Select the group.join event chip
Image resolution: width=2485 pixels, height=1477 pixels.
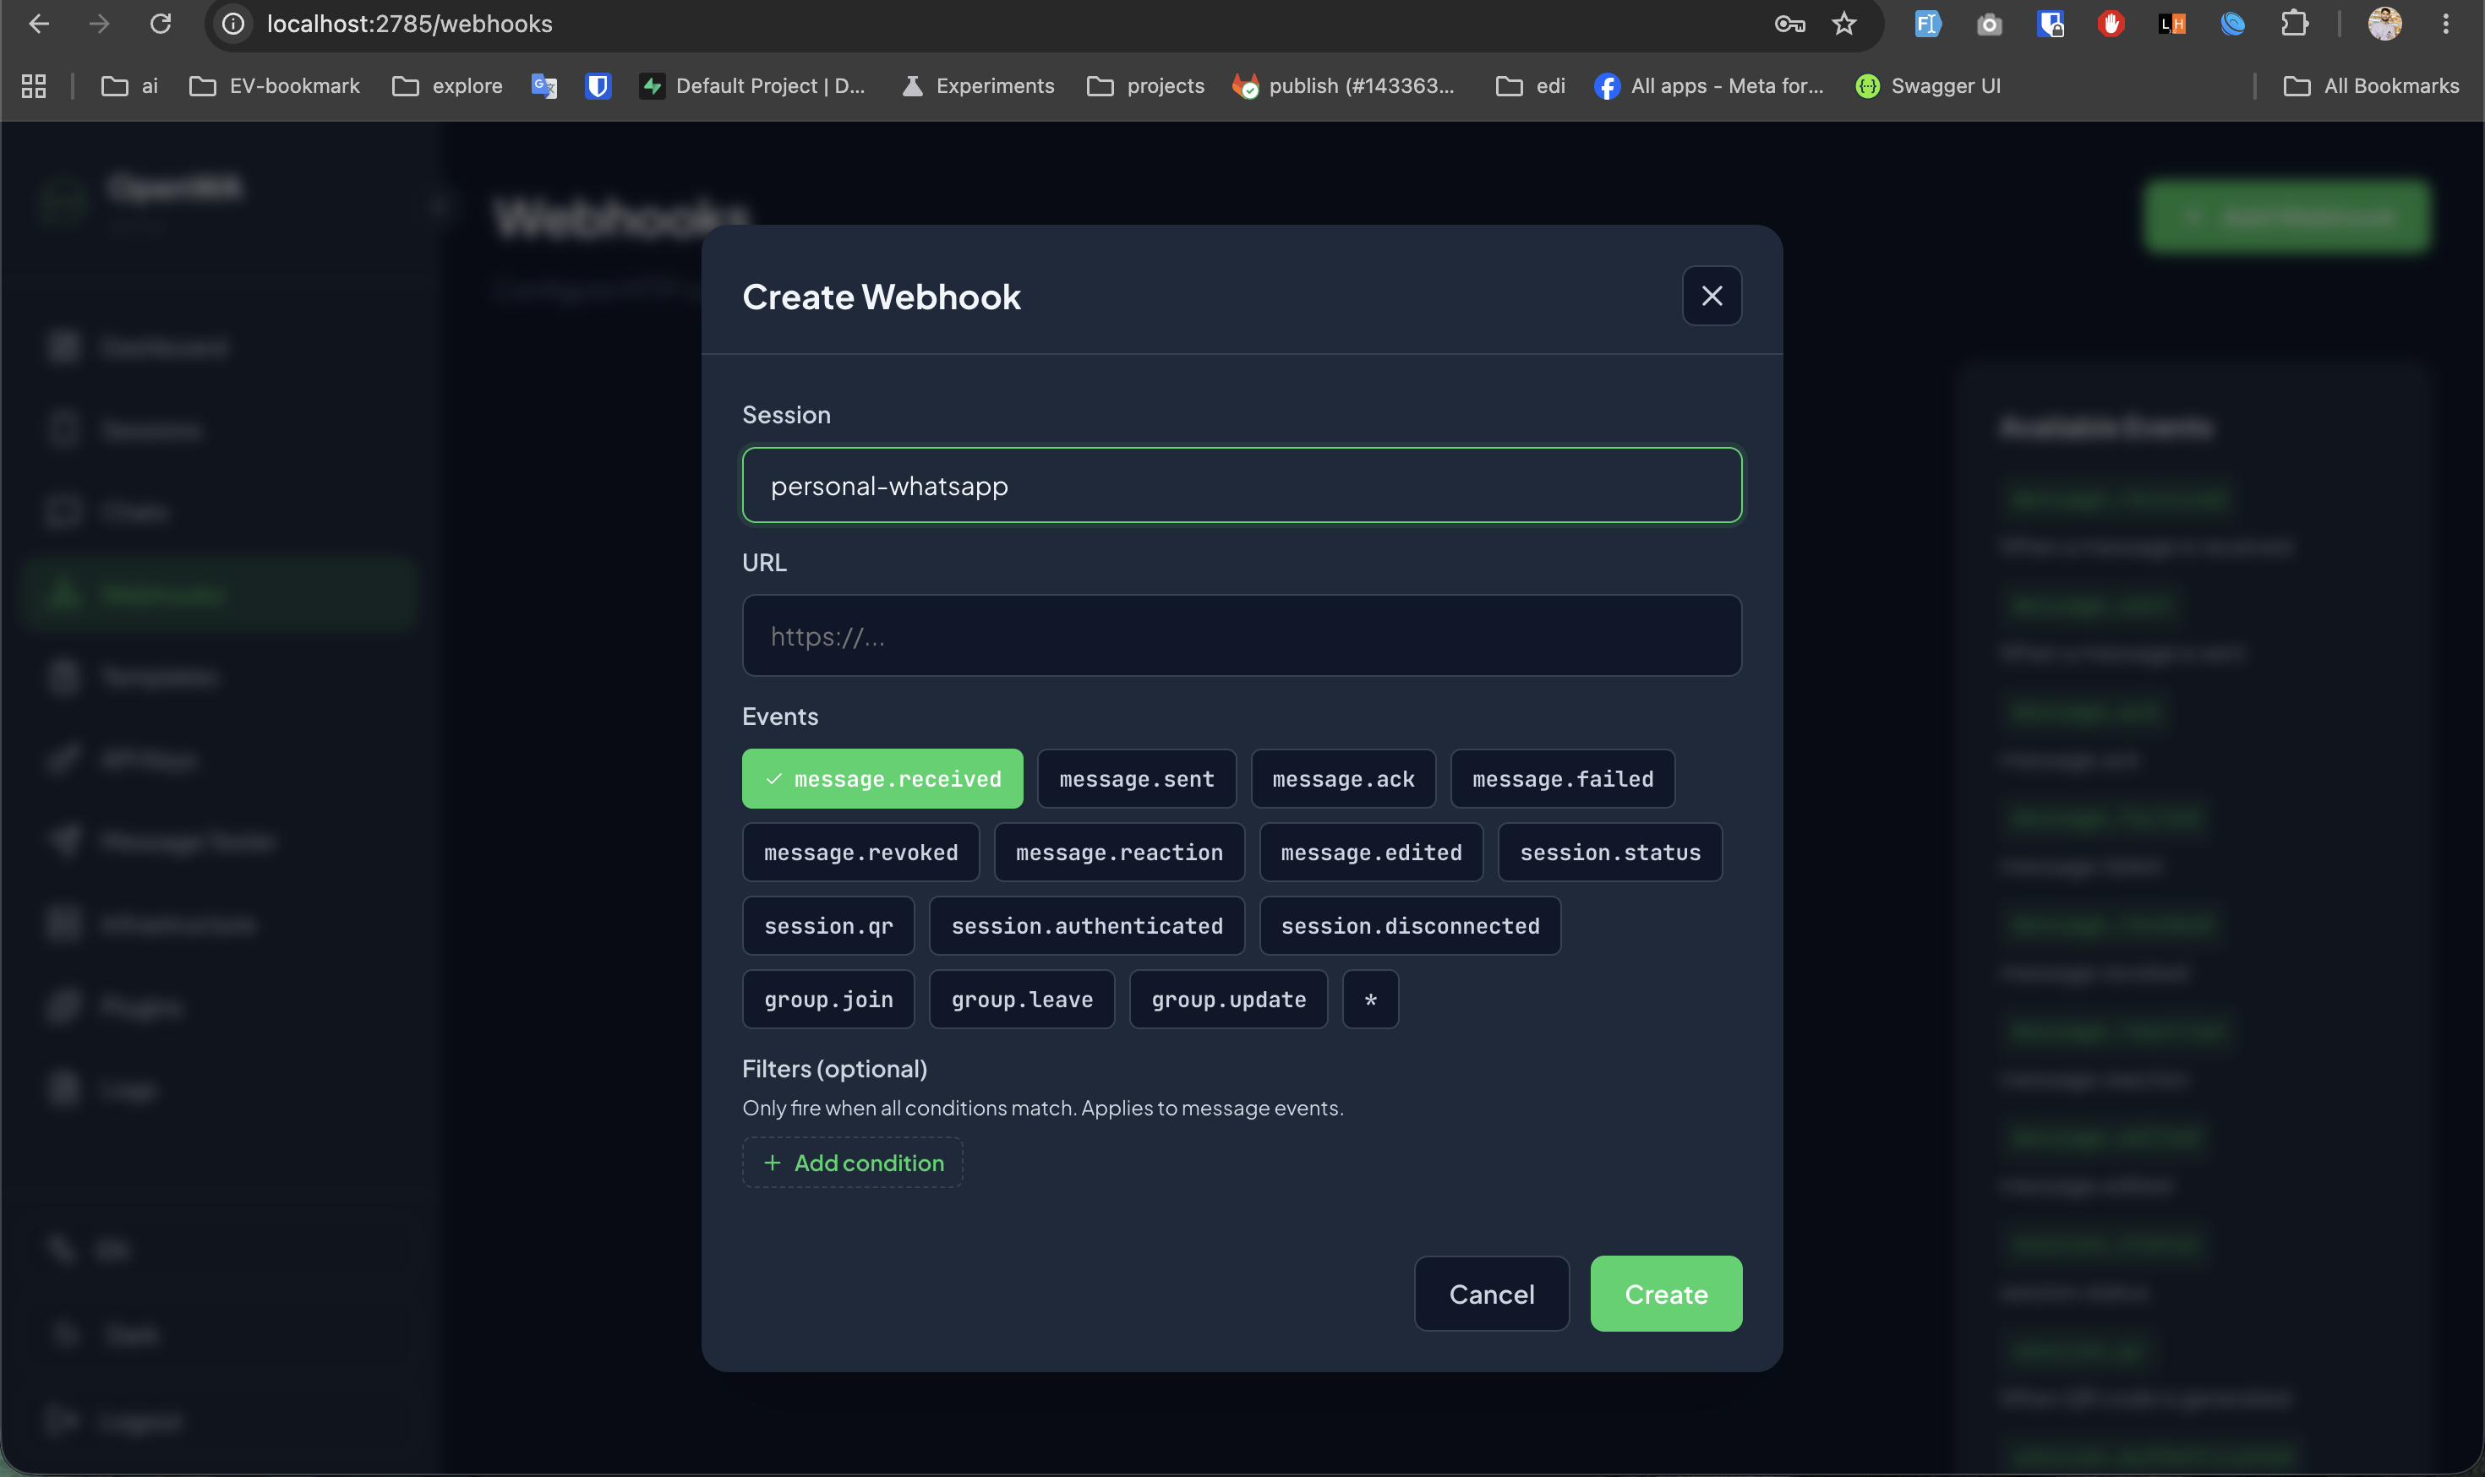[x=828, y=1000]
